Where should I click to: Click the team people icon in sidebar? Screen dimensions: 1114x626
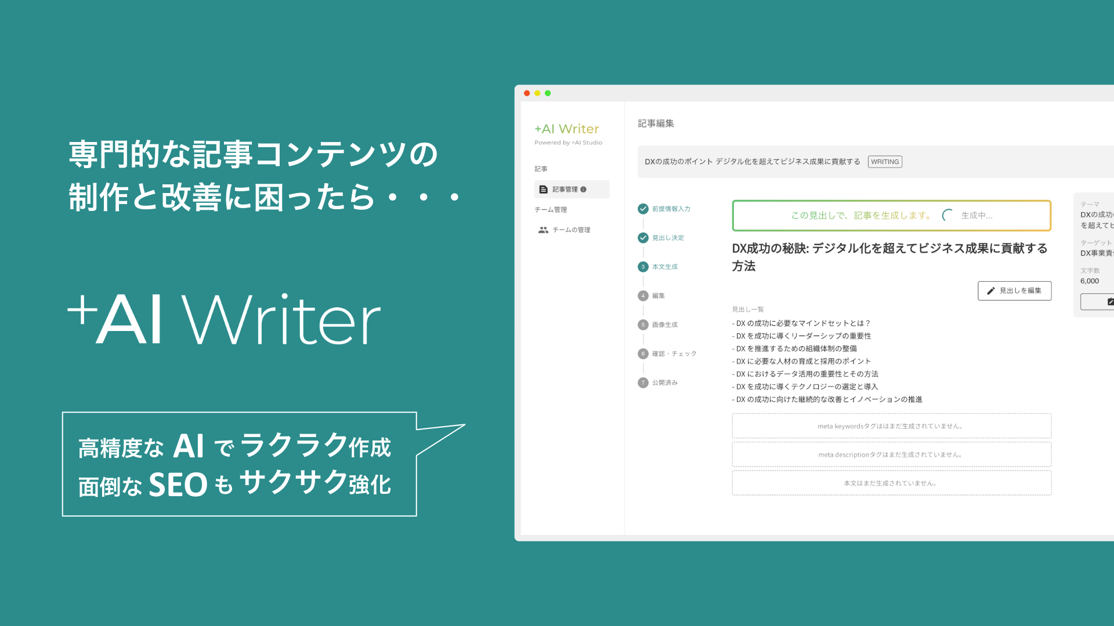543,230
